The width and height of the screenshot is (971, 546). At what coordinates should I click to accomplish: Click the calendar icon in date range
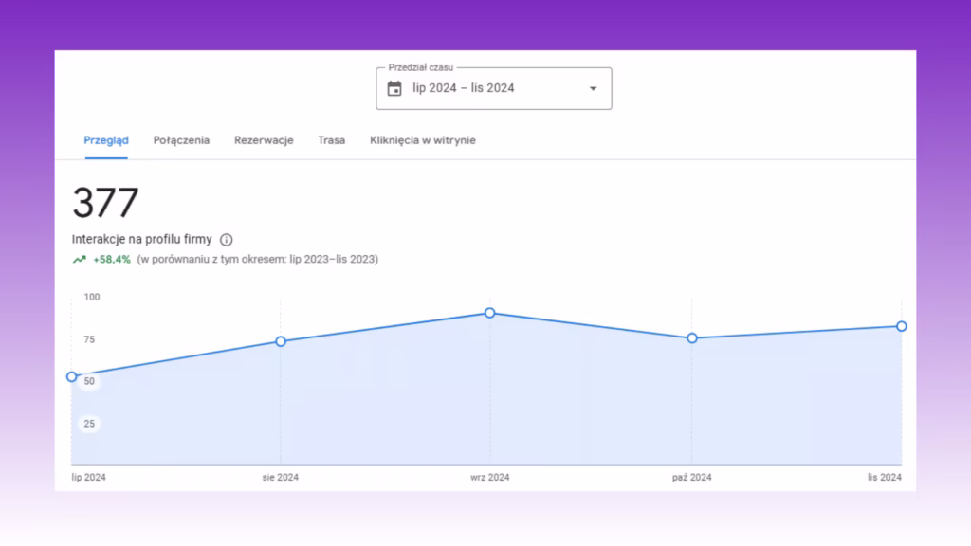point(394,88)
